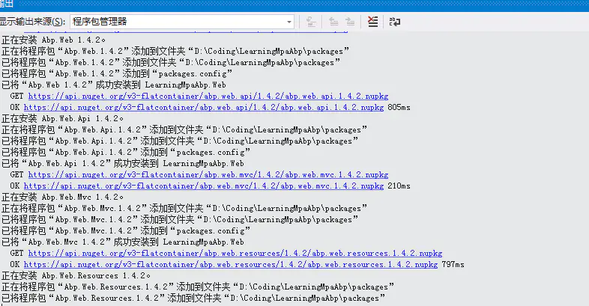Click line 正在将程序包 Abp.Web.Resources.1.4.2 添加到文件夹

(198, 287)
